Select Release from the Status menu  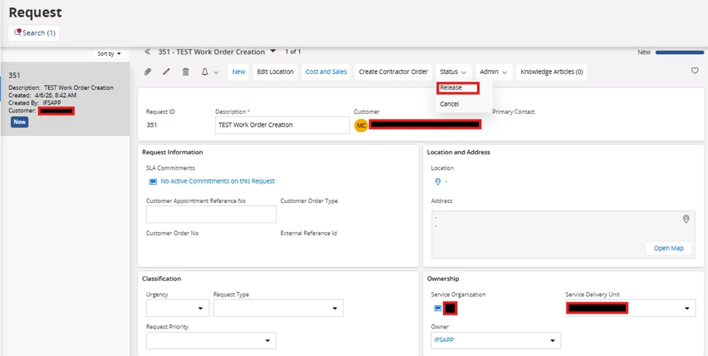(x=451, y=88)
